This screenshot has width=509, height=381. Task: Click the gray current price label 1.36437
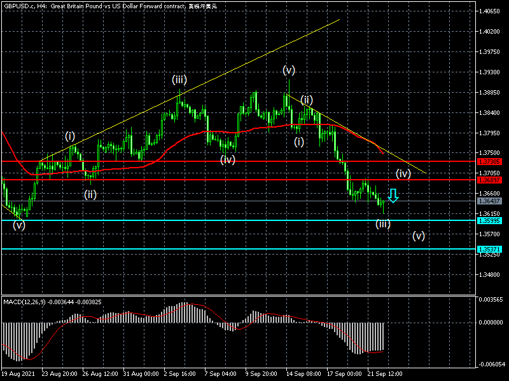point(489,201)
